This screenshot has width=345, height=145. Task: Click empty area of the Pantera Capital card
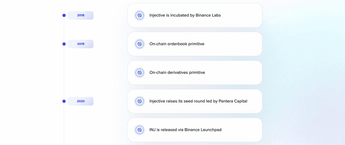pos(254,101)
